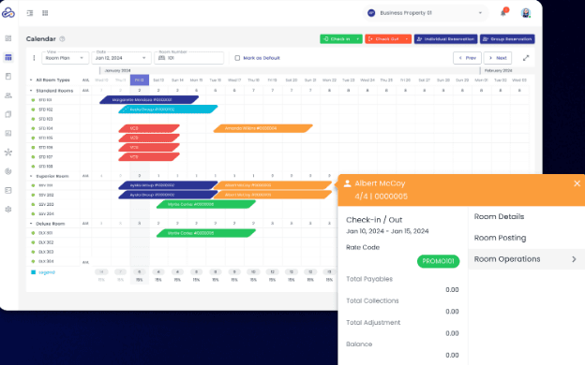Select the DLX 302 room row label
585x365 pixels.
(46, 242)
